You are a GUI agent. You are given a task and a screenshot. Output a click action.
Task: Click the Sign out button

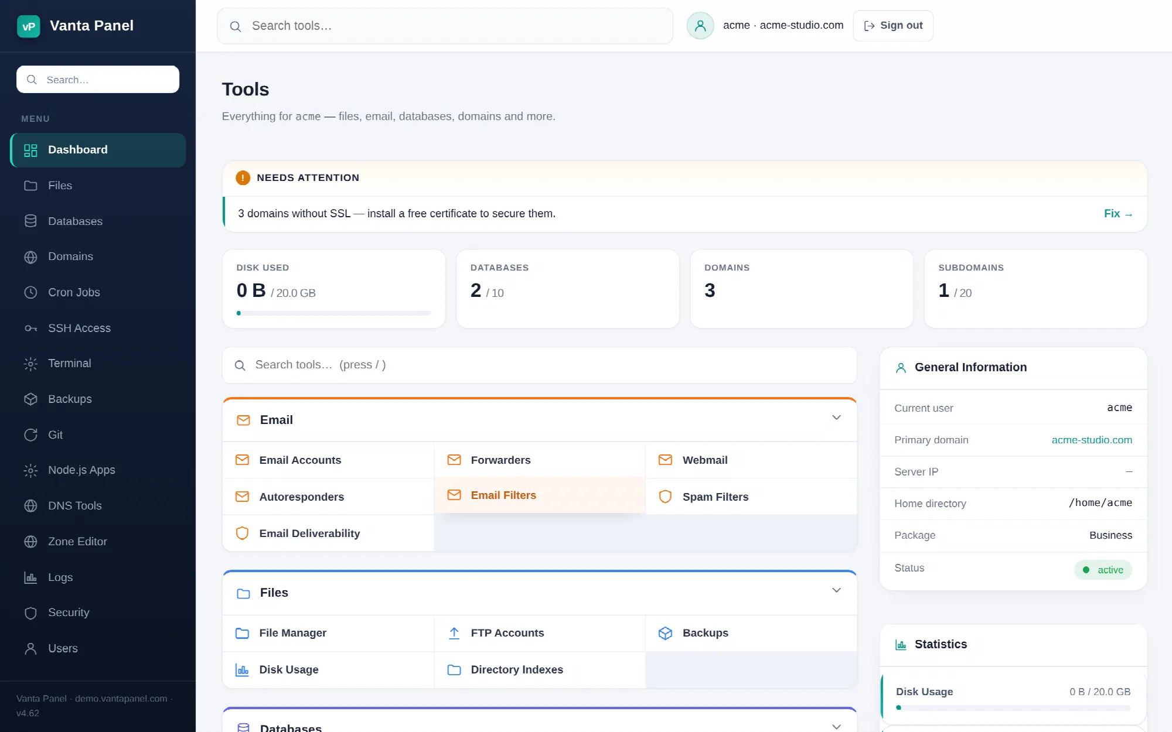coord(893,26)
